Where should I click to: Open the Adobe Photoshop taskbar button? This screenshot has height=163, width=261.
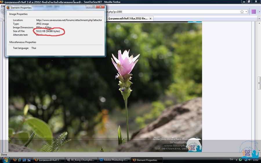113,160
